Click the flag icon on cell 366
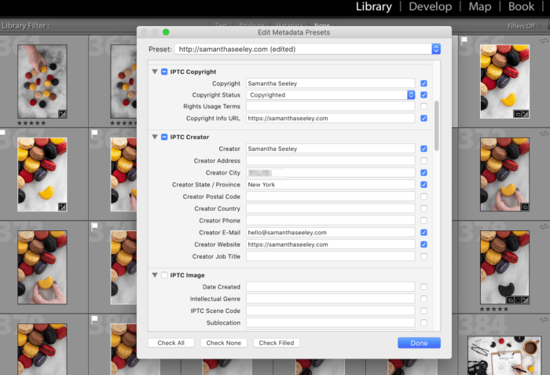Viewport: 550px width, 375px height. [464, 39]
